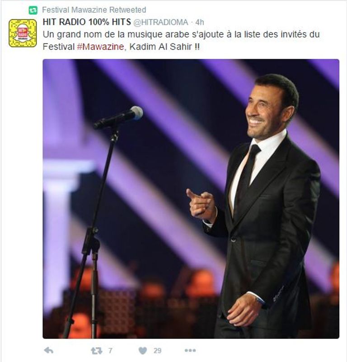Viewport: 347px width, 362px height.
Task: Open the tweet via its 4h timestamp
Action: (200, 22)
